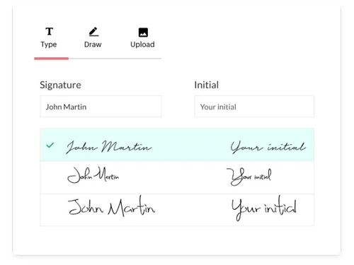Open the Draw tab label

click(x=93, y=45)
